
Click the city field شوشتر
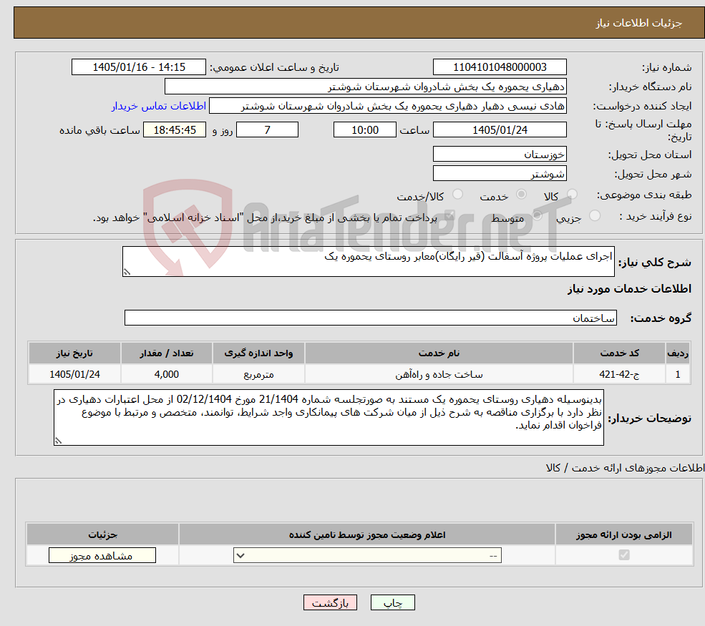click(500, 173)
